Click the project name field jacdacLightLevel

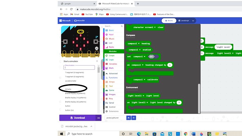pos(115,118)
